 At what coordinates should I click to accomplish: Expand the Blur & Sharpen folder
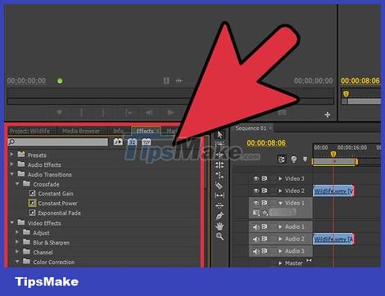coord(17,242)
